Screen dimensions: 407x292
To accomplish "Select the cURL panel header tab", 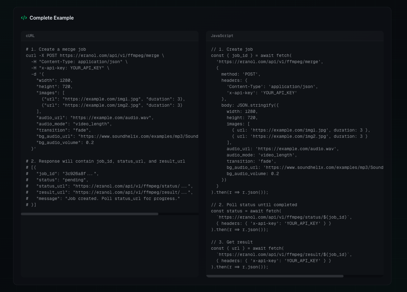I will [30, 36].
